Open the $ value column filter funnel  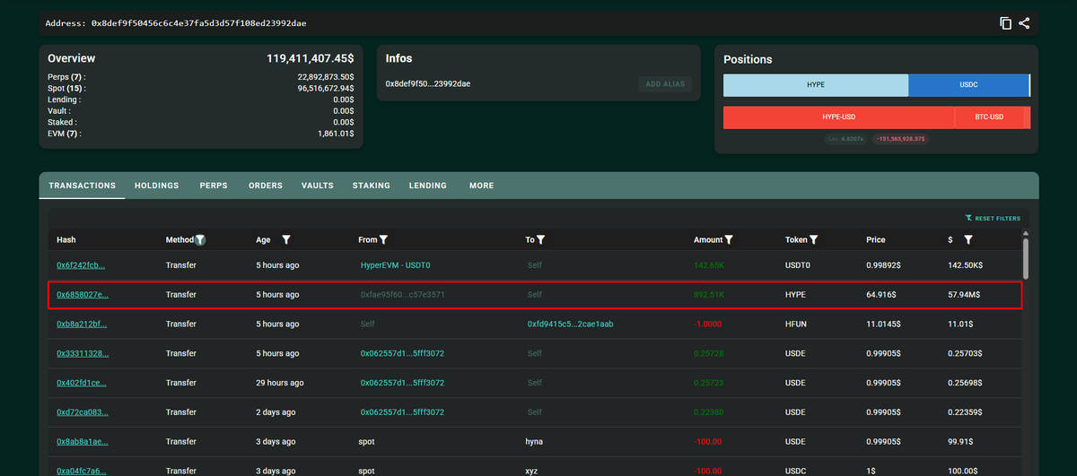(968, 240)
